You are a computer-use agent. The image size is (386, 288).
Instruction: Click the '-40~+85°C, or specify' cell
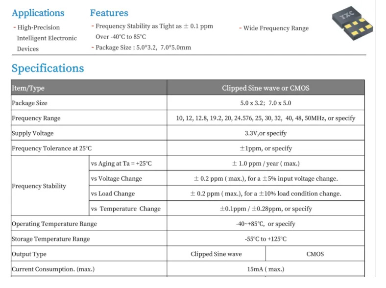coord(265,223)
